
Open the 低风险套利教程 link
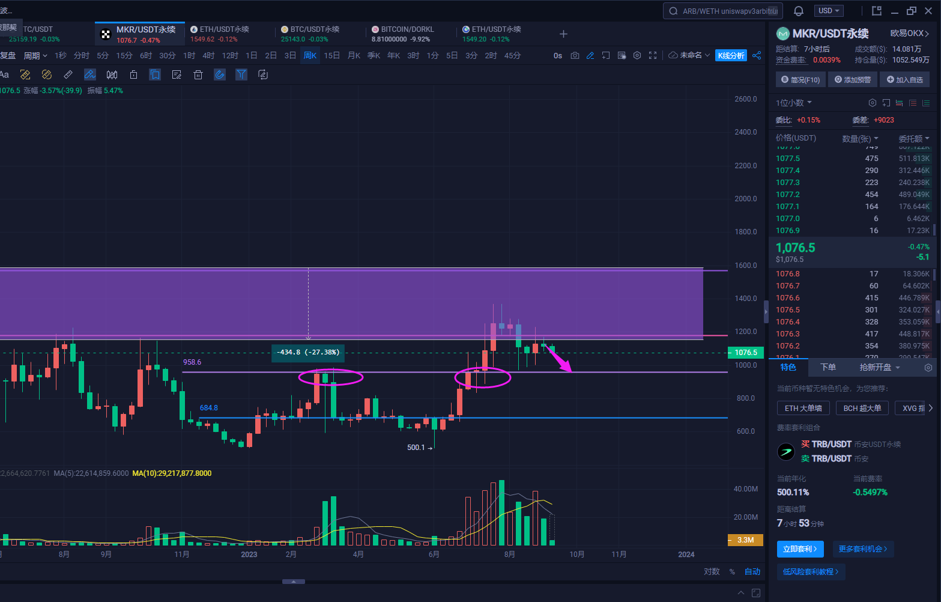[x=811, y=571]
